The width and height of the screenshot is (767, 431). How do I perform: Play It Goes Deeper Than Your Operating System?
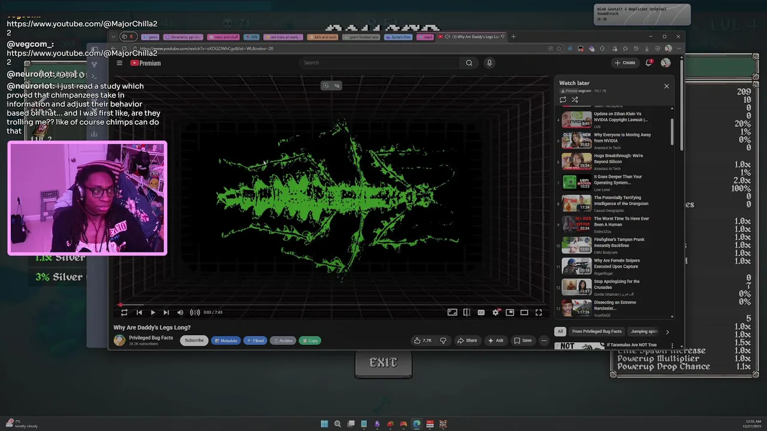[x=615, y=181]
